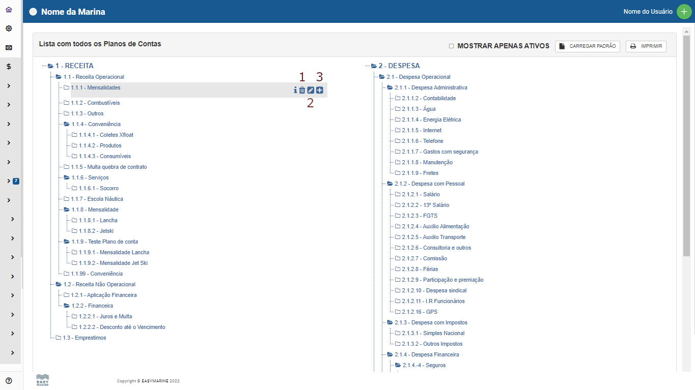
Task: Click the home icon in the sidebar
Action: tap(9, 10)
